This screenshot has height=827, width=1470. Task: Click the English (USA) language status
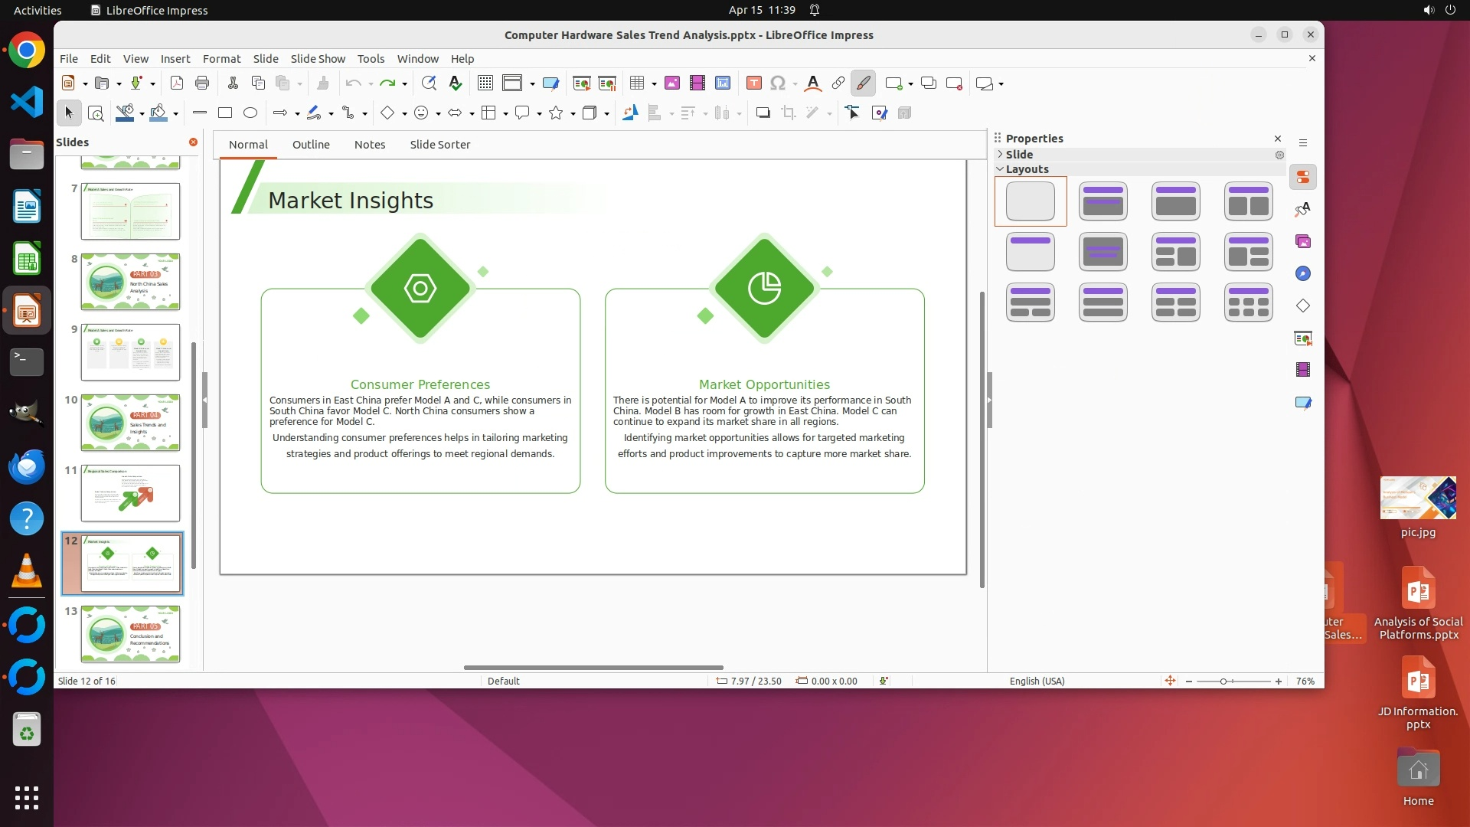[x=1037, y=682]
